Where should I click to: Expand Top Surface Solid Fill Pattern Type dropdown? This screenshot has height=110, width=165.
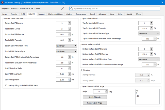point(149,34)
